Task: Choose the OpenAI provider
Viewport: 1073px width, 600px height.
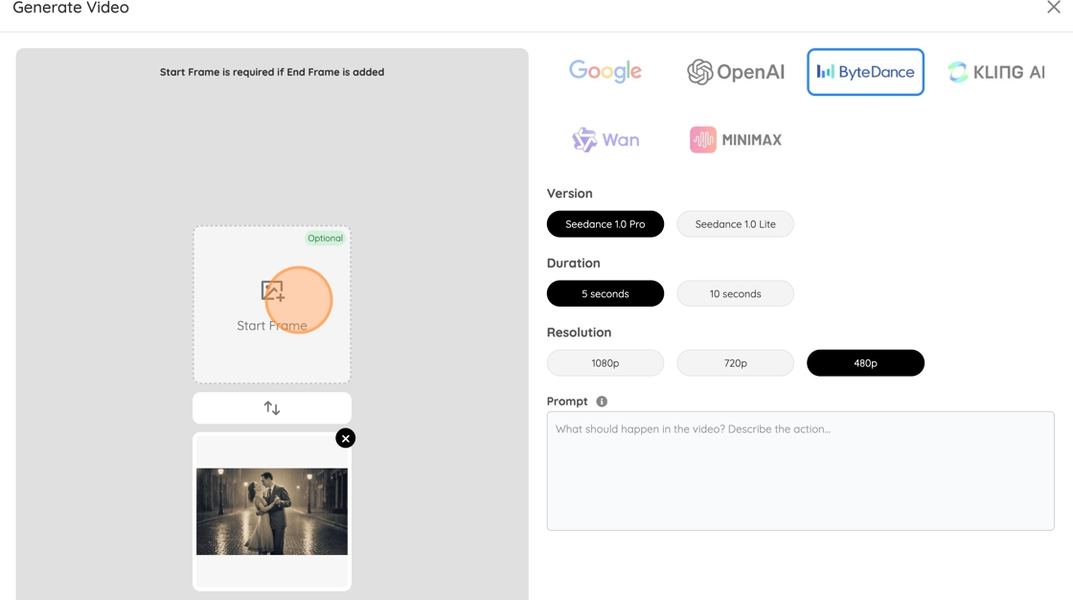Action: click(736, 71)
